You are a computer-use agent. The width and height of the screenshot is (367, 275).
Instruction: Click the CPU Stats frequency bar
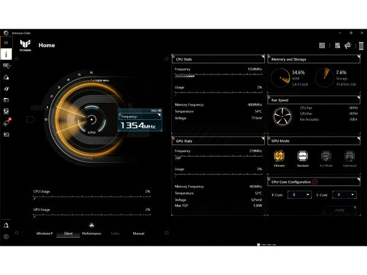(218, 75)
